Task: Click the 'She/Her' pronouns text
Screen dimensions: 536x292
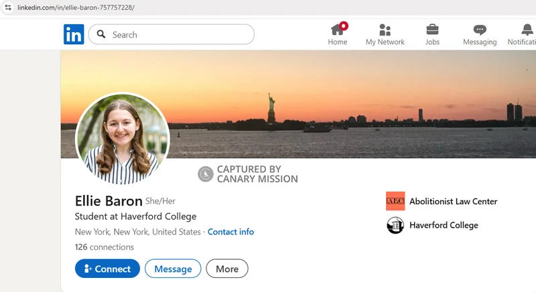Action: (x=160, y=201)
